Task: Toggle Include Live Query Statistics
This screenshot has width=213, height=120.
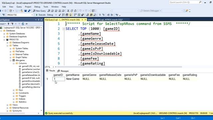Action: (x=79, y=15)
